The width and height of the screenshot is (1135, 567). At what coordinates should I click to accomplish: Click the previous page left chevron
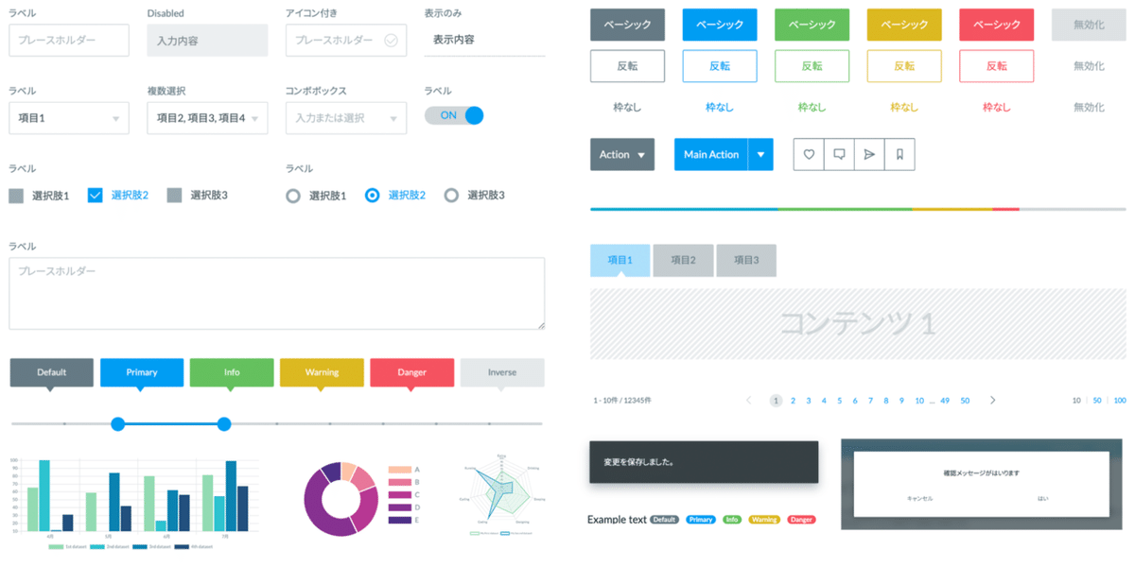tap(749, 401)
